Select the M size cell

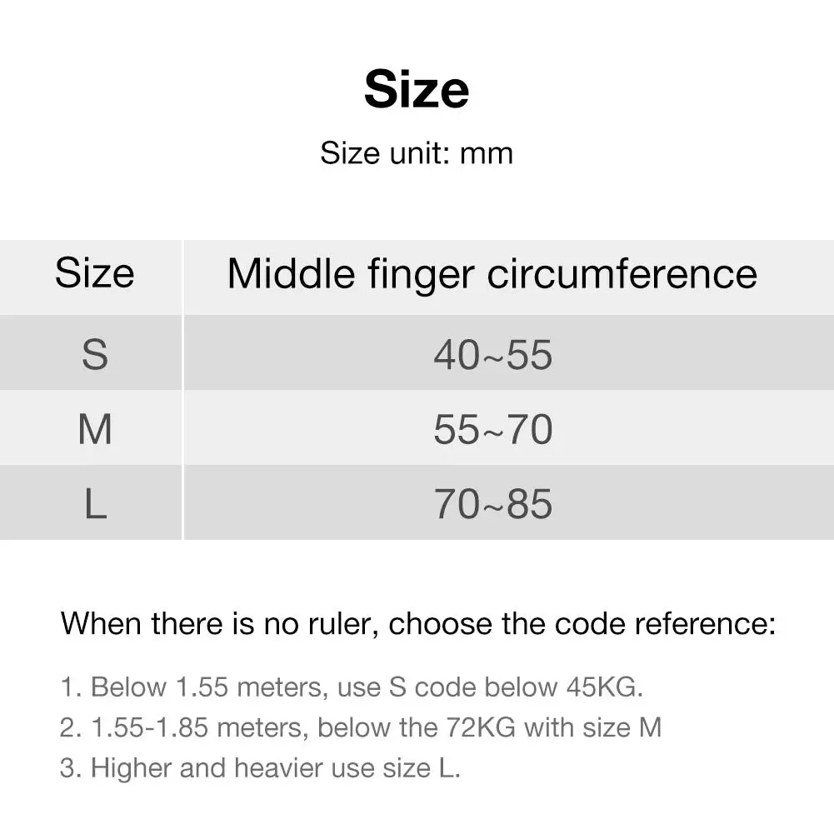tap(94, 430)
